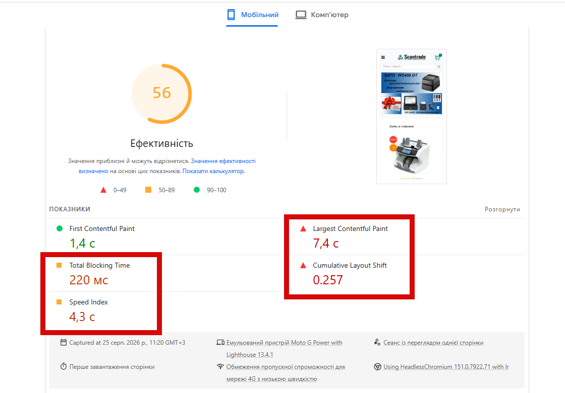This screenshot has height=393, width=565.
Task: Click the network throttling icon by Обмеження
Action: [x=220, y=366]
